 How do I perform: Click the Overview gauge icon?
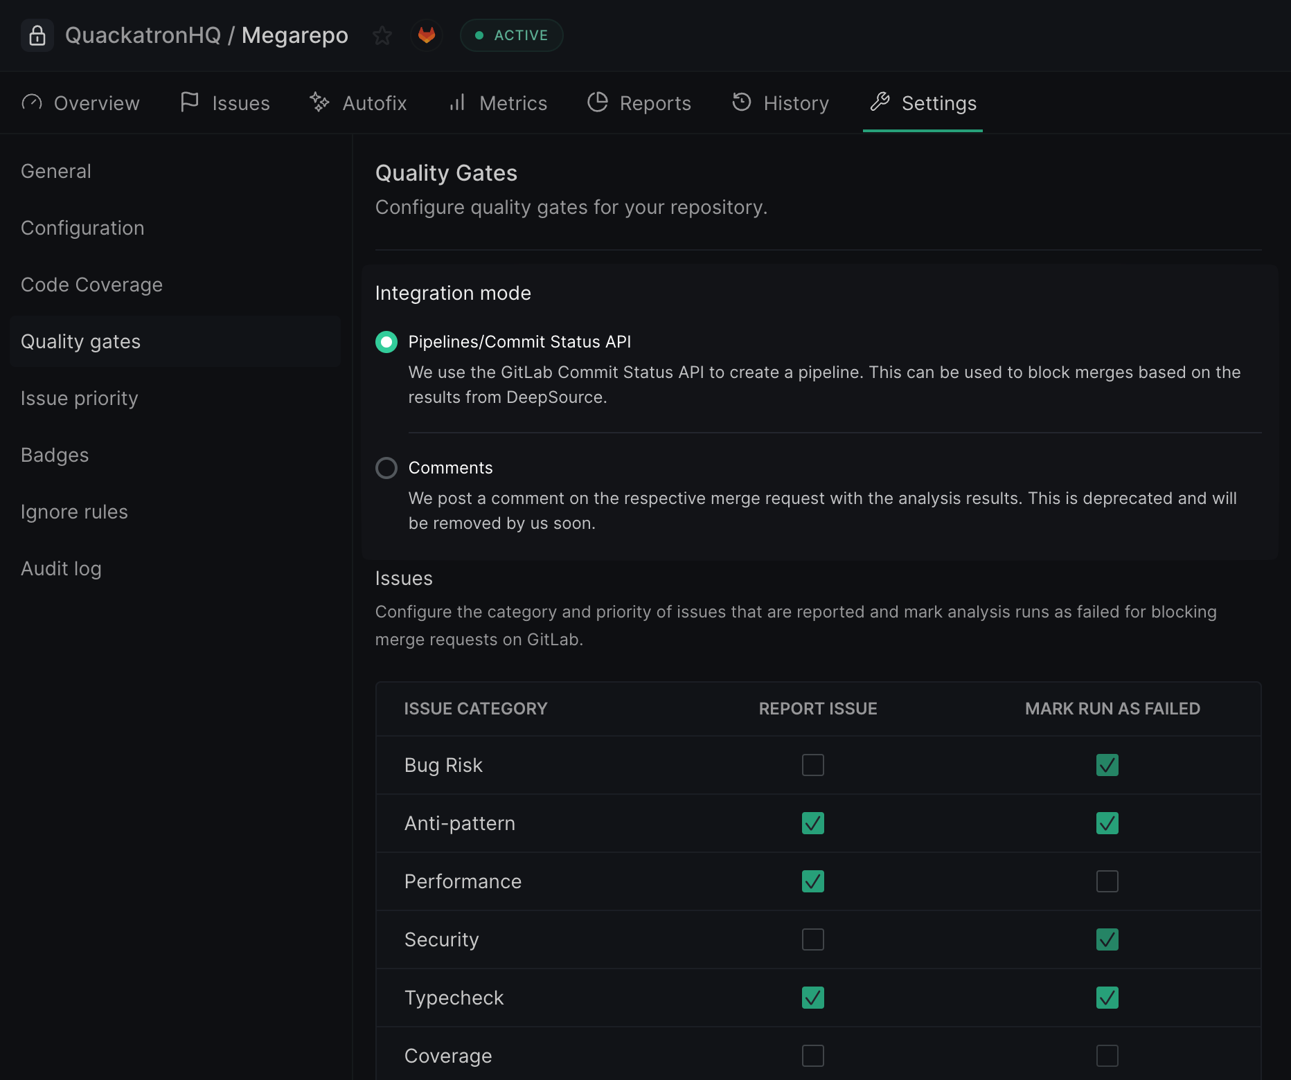click(32, 102)
